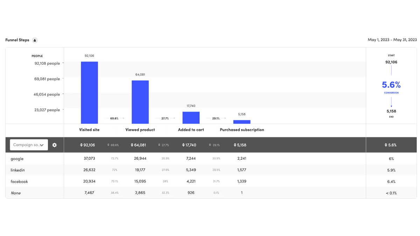Sort by the 27.7% step conversion header
Viewport: 420px width, 236px height.
click(x=164, y=145)
